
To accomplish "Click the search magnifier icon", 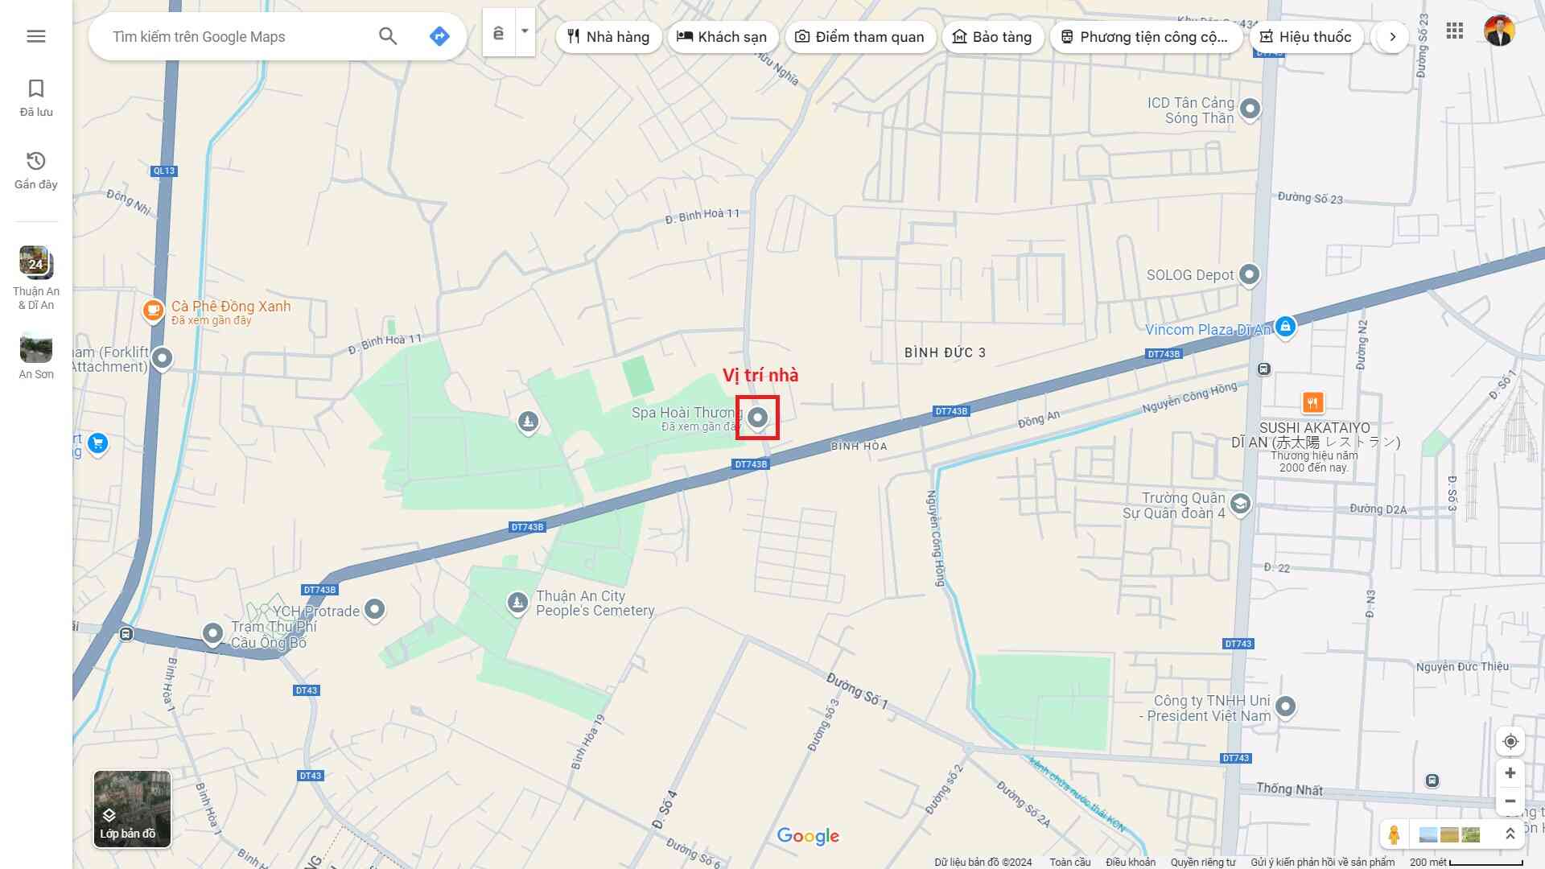I will [x=388, y=36].
